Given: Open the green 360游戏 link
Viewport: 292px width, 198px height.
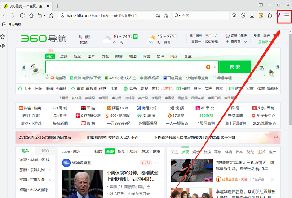Looking at the screenshot, I should (206, 116).
